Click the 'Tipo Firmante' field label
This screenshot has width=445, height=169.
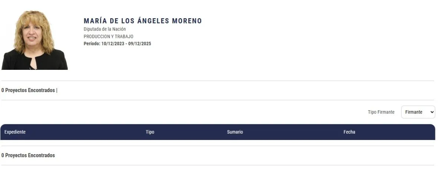(x=381, y=112)
